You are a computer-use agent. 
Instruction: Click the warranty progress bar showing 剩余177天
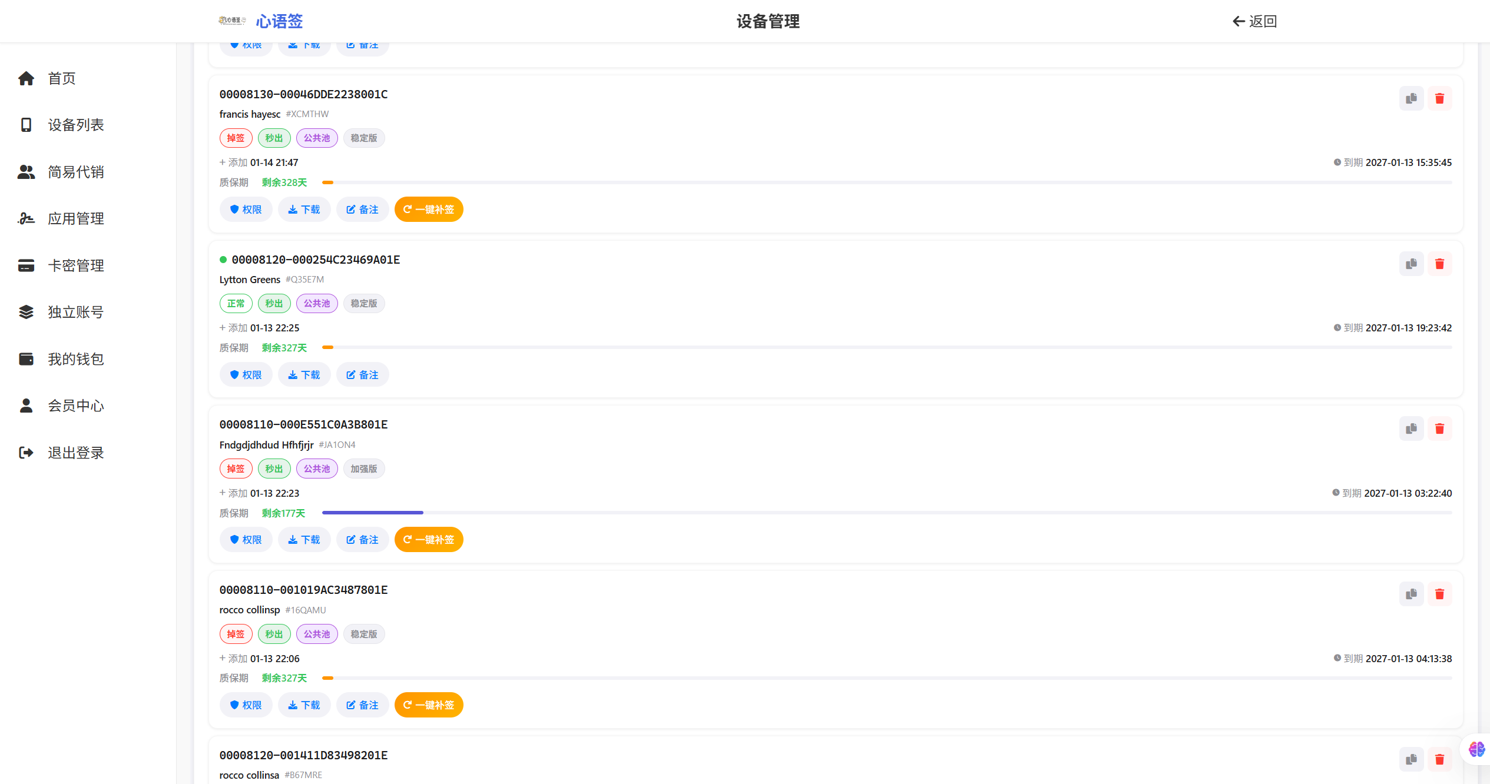[372, 512]
